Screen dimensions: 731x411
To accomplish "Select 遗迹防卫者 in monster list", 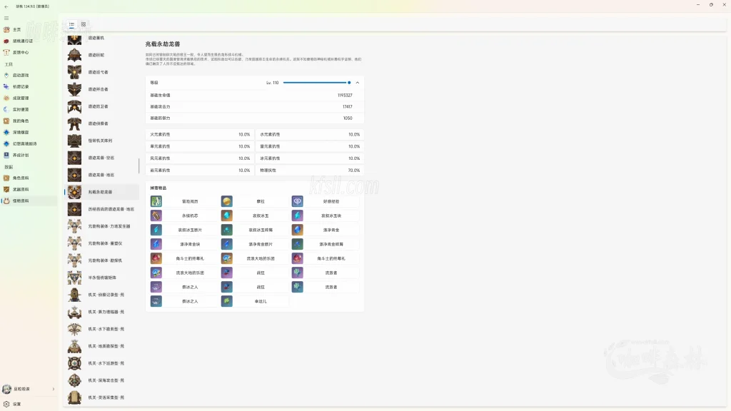I will [x=98, y=106].
